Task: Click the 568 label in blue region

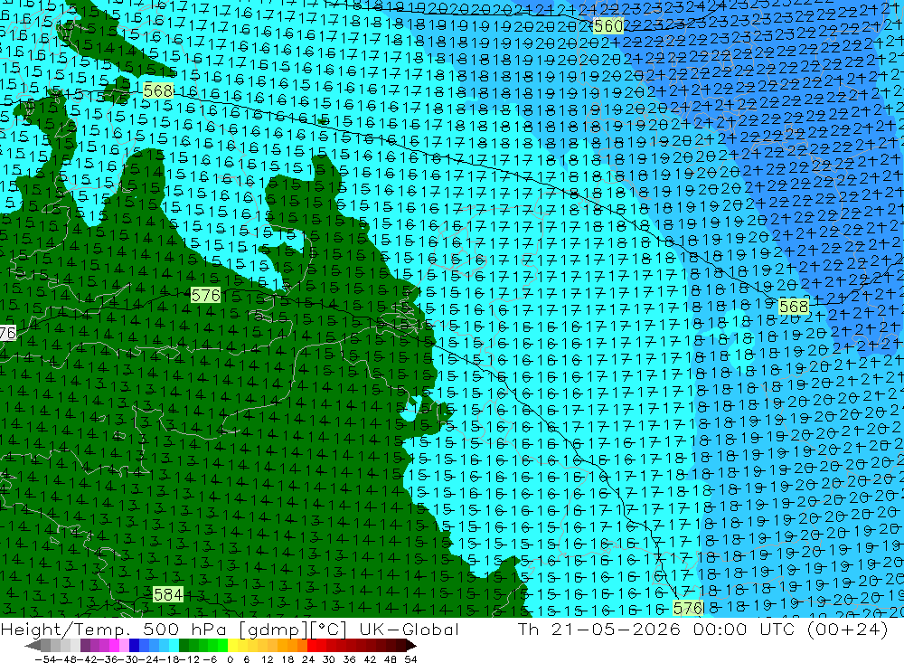Action: [794, 307]
